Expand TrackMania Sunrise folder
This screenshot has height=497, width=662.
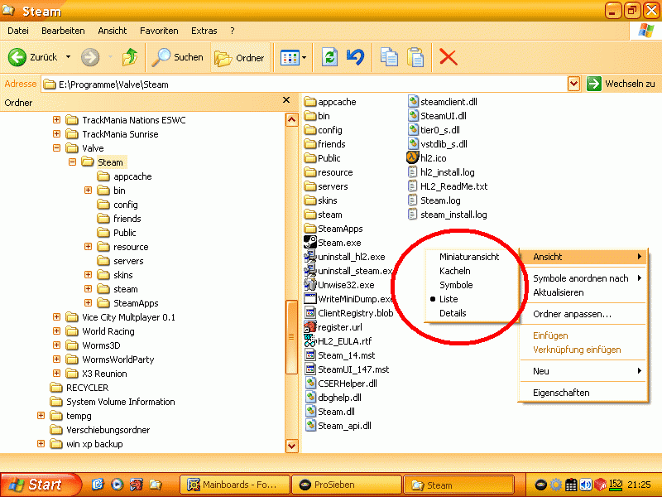click(x=56, y=134)
